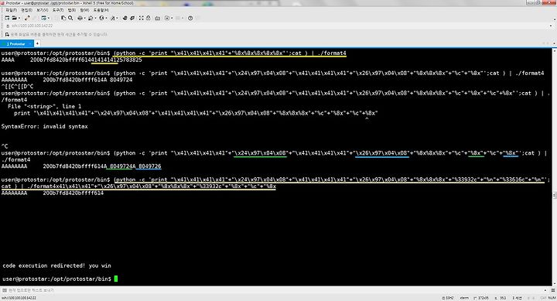Open the third menu (View) in the menu bar
557x301 pixels.
click(42, 10)
